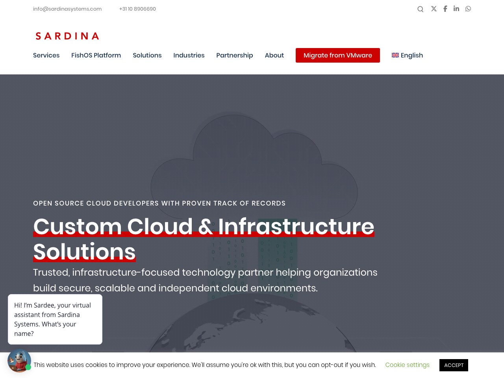Click the Migrate from VMware button
The image size is (504, 378).
[337, 55]
